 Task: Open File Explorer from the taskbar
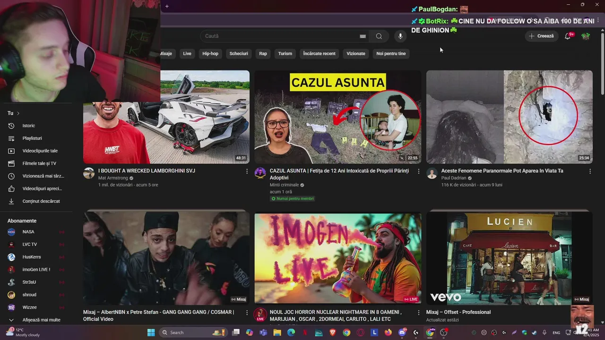(277, 332)
